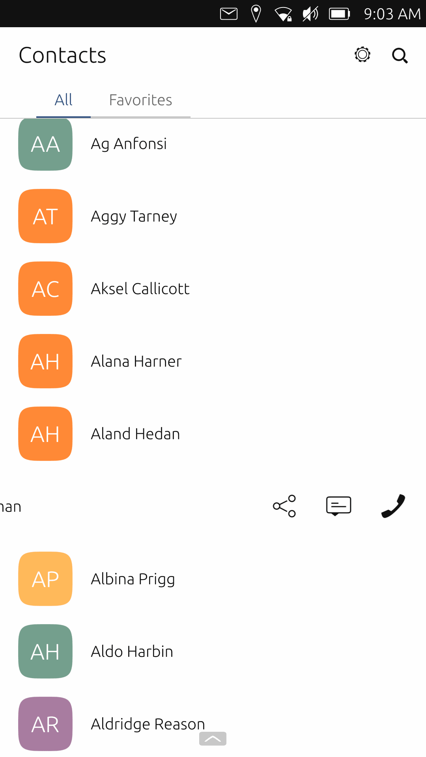Click the Wi-Fi indicator in the status bar
Screen dimensions: 426x757
(283, 13)
